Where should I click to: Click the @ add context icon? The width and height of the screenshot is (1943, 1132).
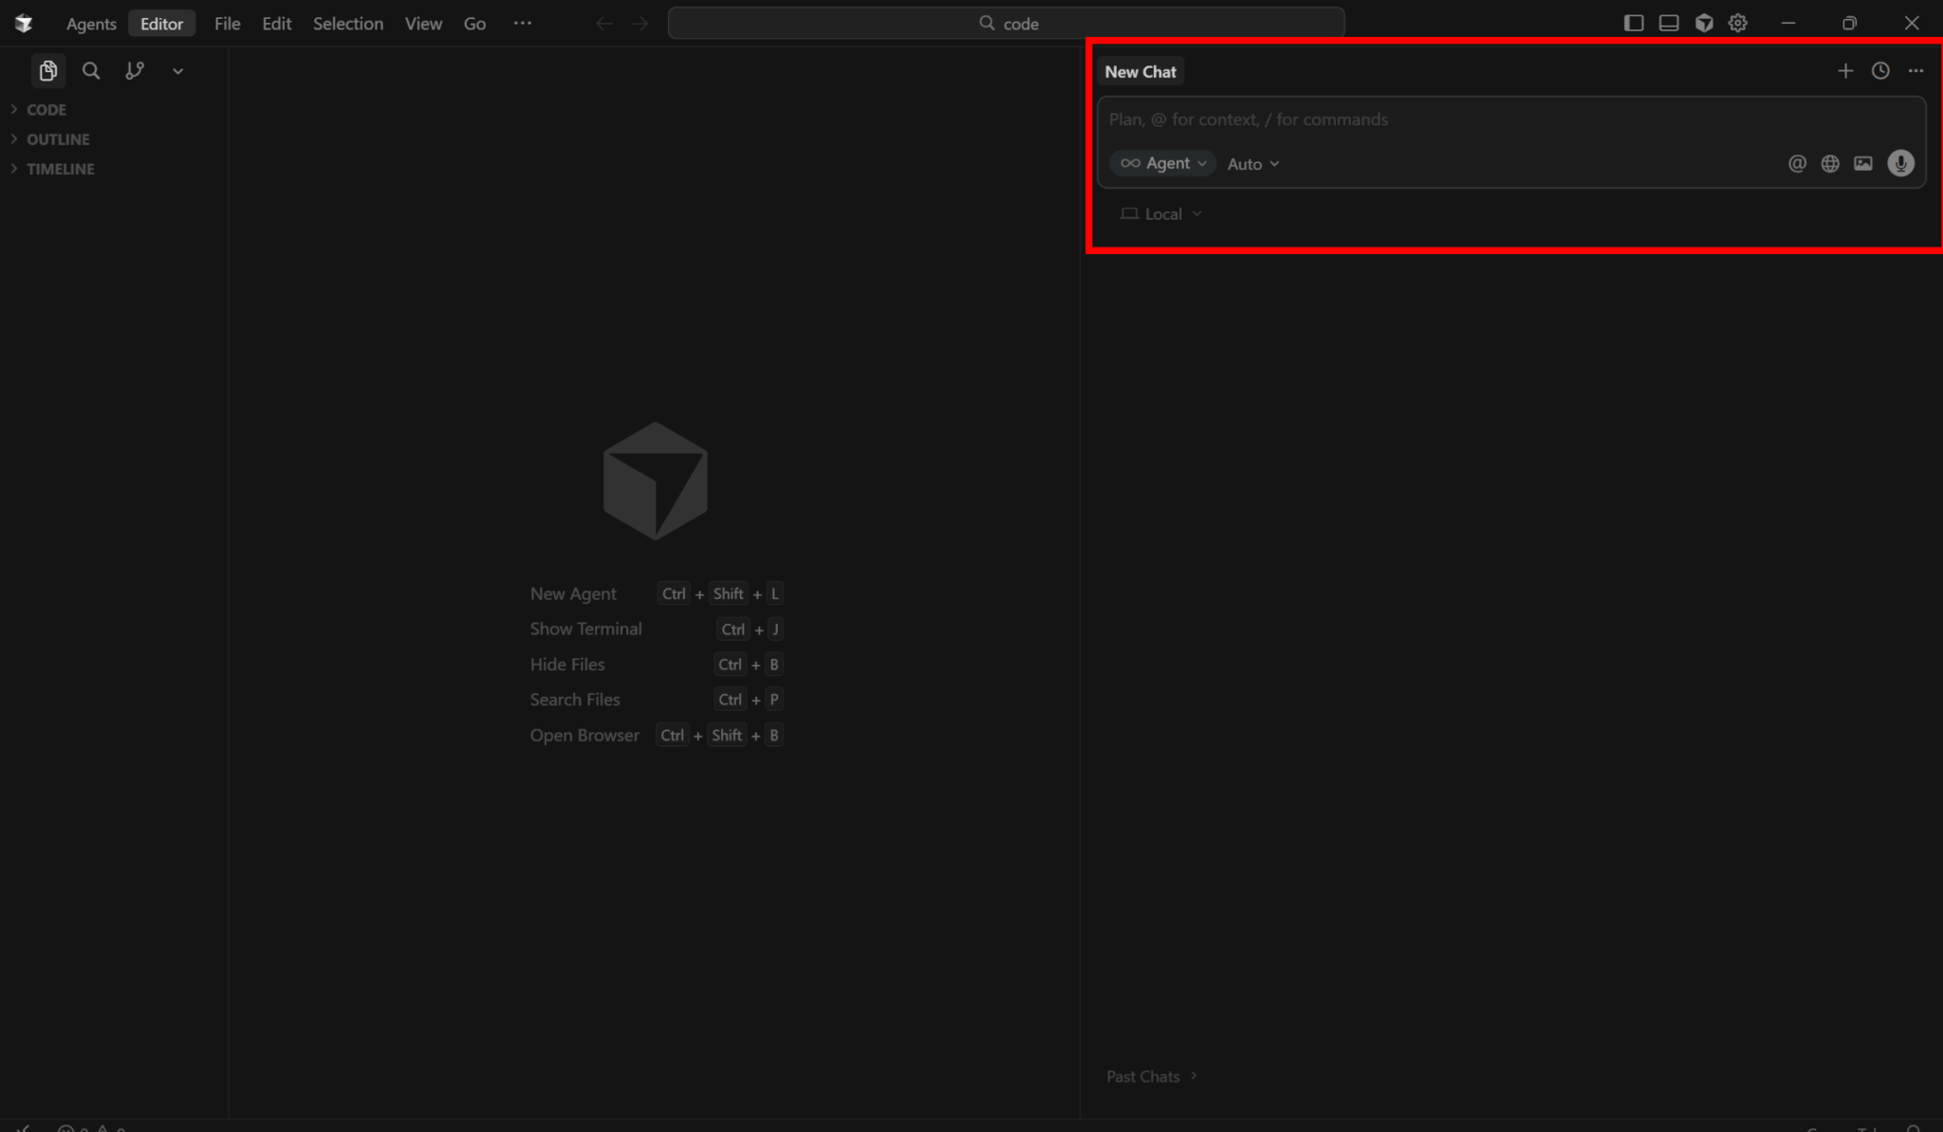point(1796,164)
